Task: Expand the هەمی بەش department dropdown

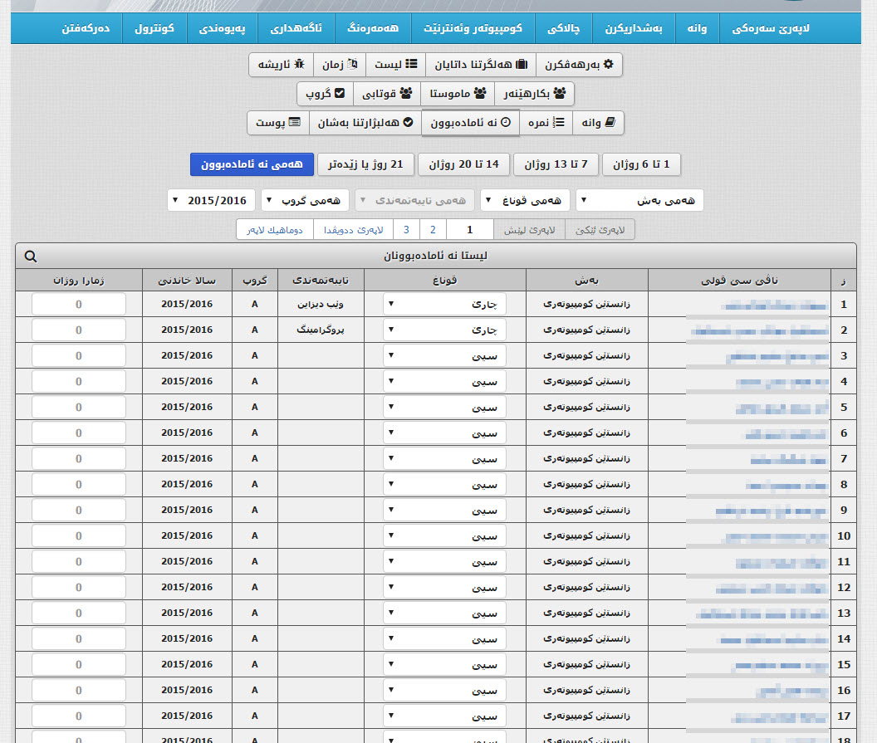Action: point(639,200)
